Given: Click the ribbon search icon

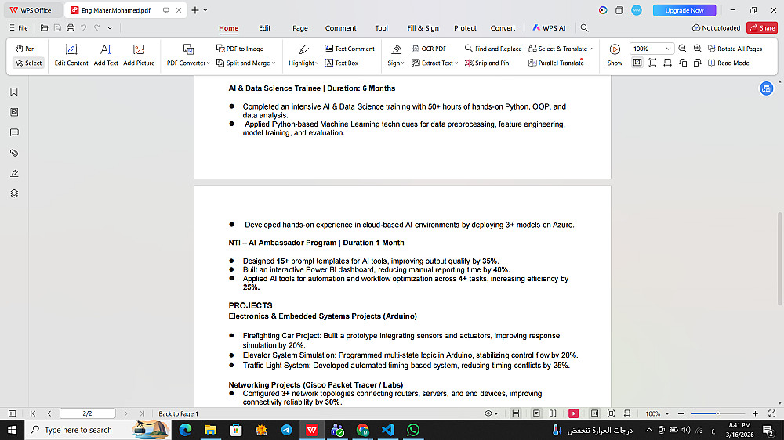Looking at the screenshot, I should 584,28.
